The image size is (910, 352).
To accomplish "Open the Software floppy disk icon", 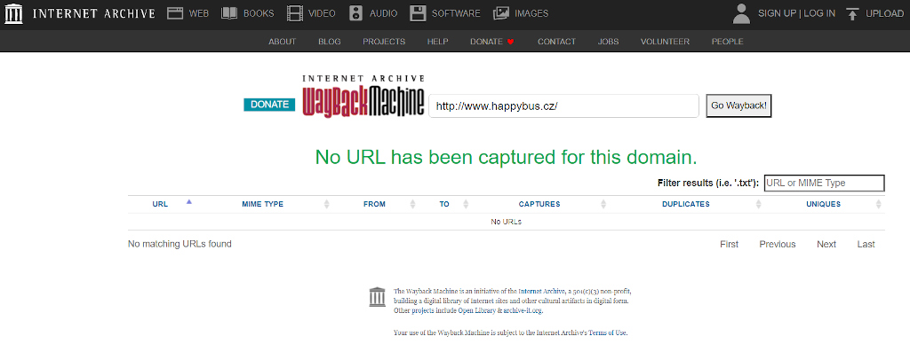I will 418,13.
